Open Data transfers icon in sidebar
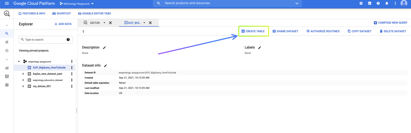The image size is (411, 133). tap(7, 42)
